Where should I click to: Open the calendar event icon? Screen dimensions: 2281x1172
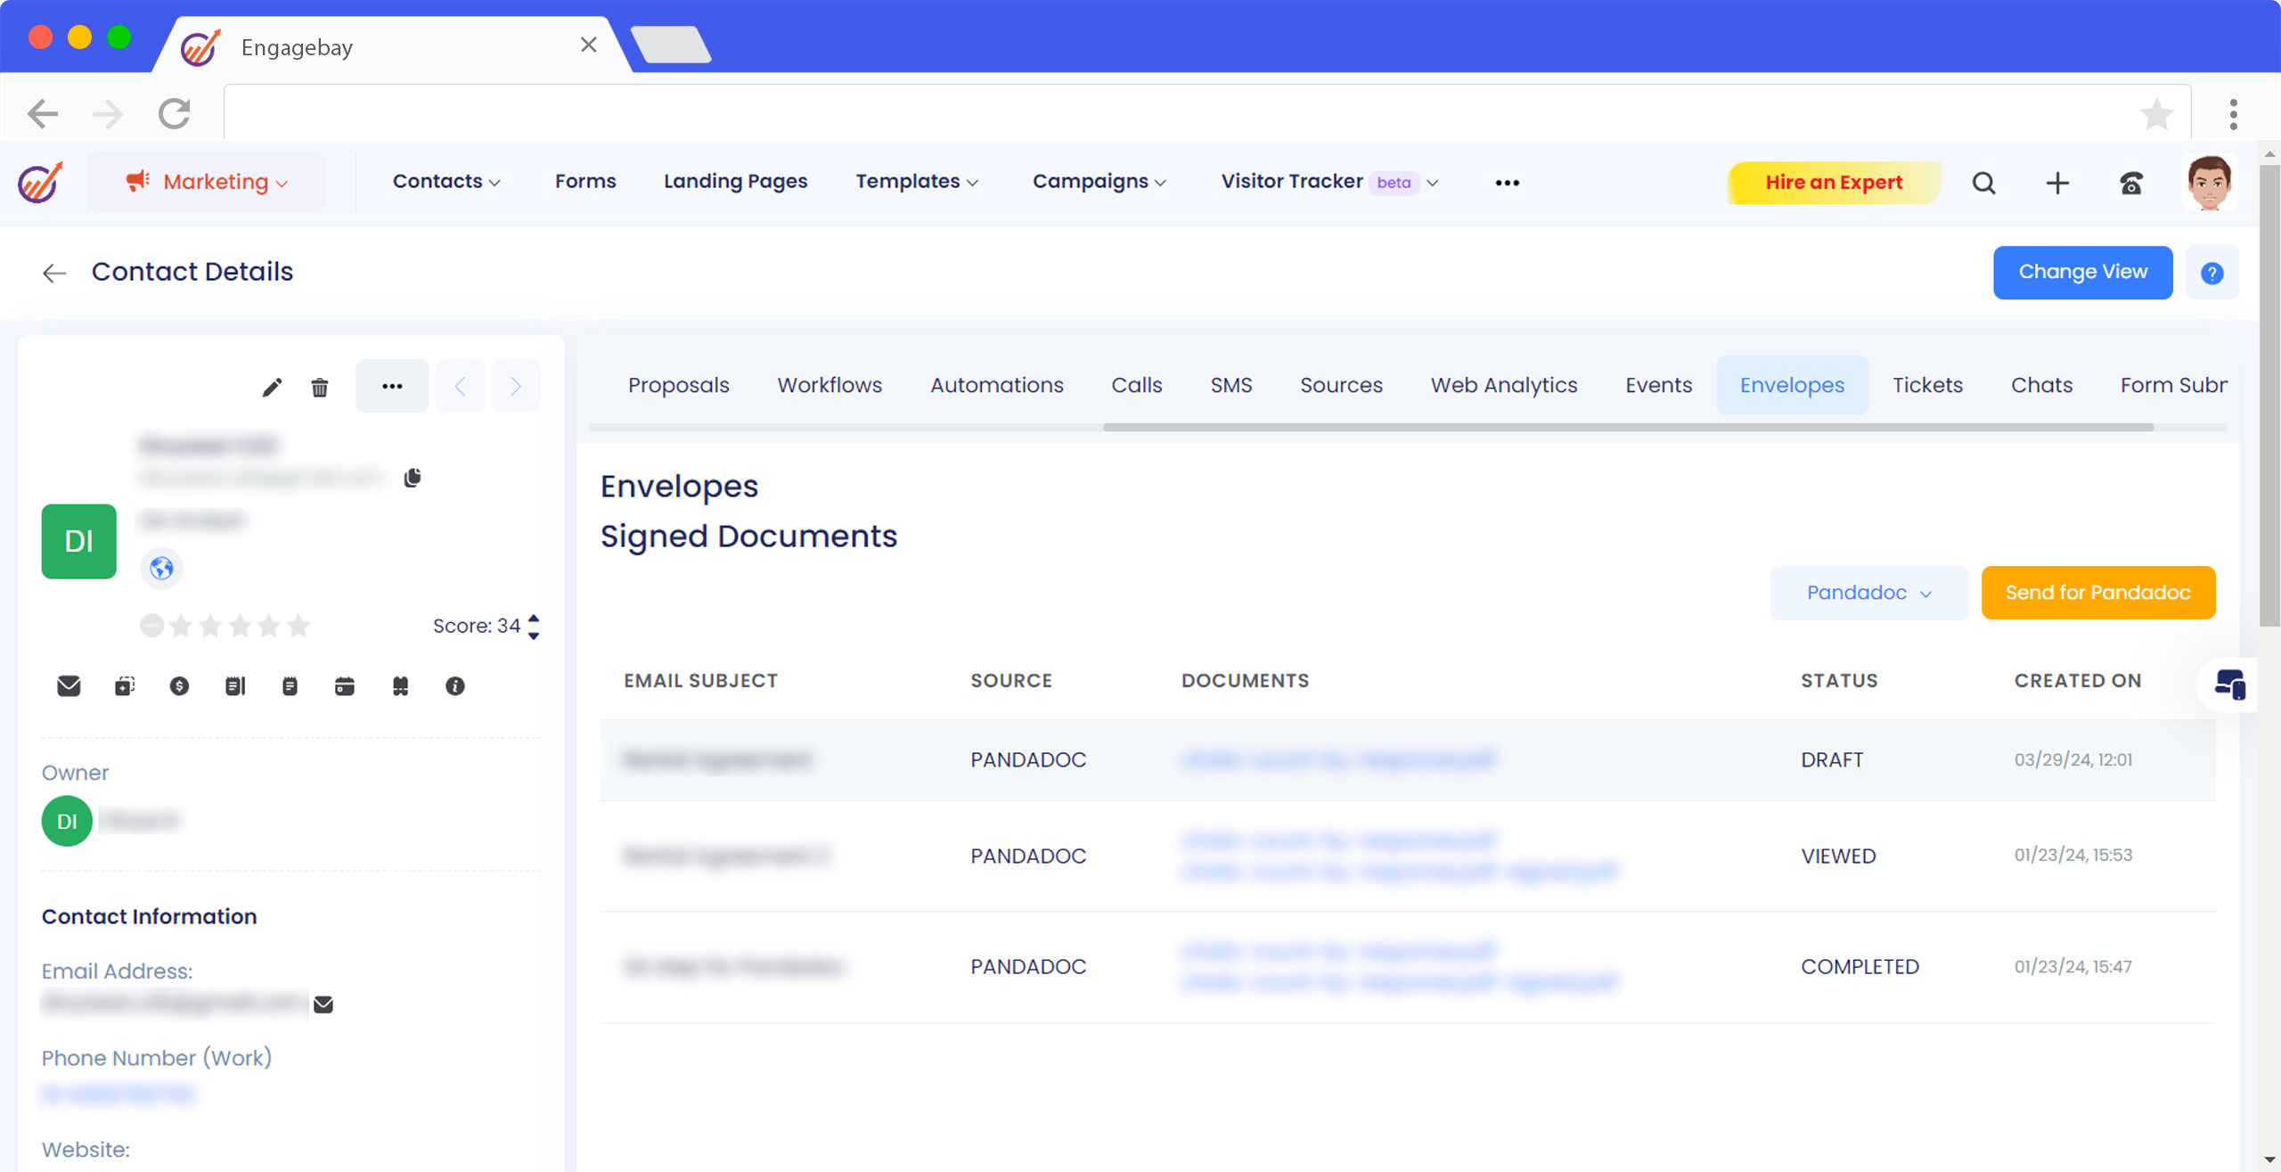pyautogui.click(x=345, y=685)
